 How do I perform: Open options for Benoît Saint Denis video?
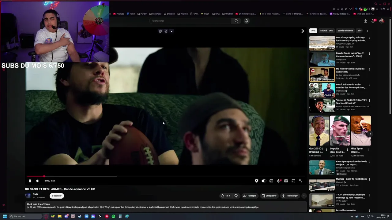pos(370,85)
